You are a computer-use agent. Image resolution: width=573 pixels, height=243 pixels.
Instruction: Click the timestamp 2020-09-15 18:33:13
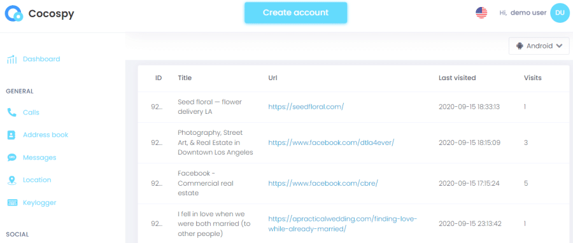tap(469, 107)
